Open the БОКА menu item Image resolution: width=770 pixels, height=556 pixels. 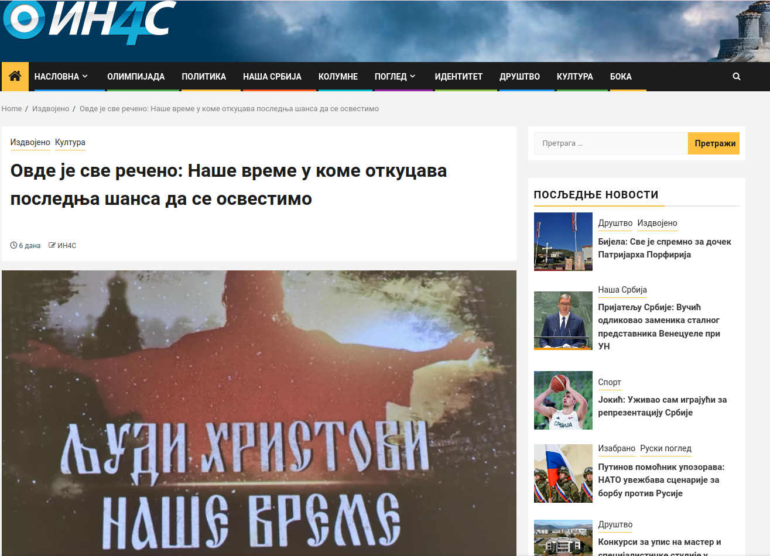click(x=621, y=77)
